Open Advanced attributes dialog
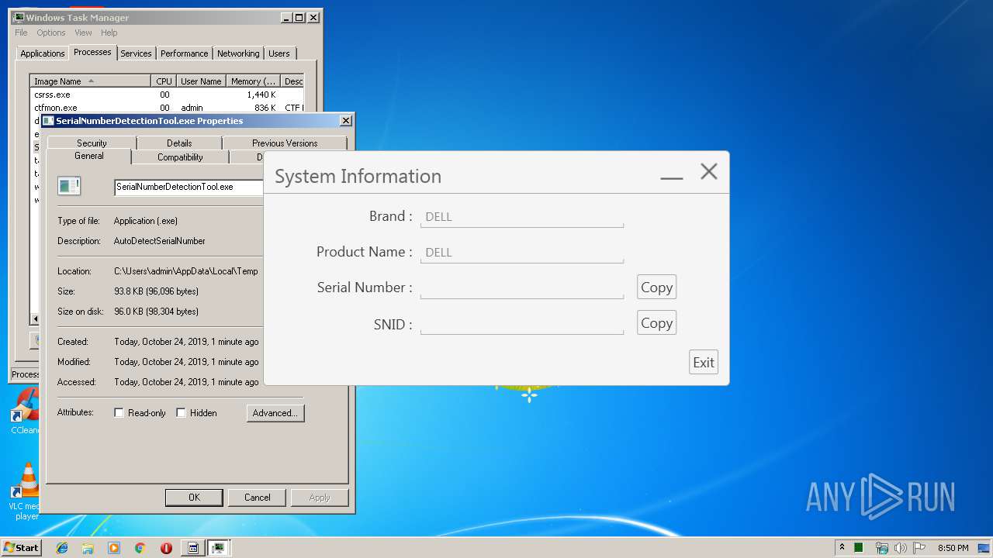The width and height of the screenshot is (993, 558). click(x=275, y=413)
